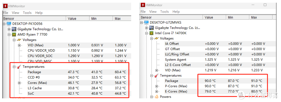Screen dimensions: 281x102
Task: Click the DESKTOP-U72MVKS computer icon
Action: pos(146,23)
